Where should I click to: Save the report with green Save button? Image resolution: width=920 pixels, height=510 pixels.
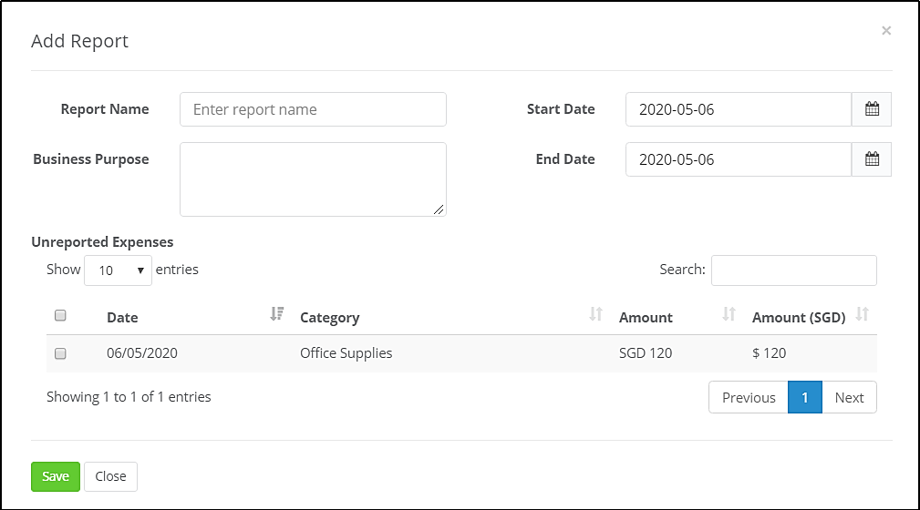pyautogui.click(x=56, y=476)
